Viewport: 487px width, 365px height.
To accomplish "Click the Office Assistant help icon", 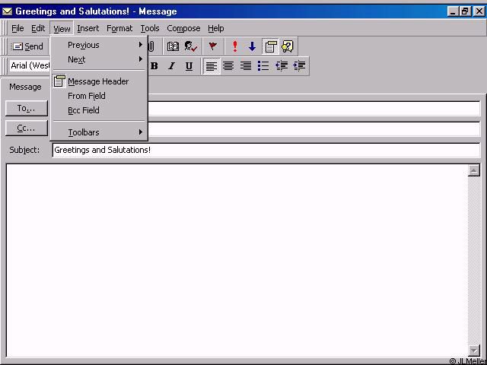I will (x=288, y=46).
